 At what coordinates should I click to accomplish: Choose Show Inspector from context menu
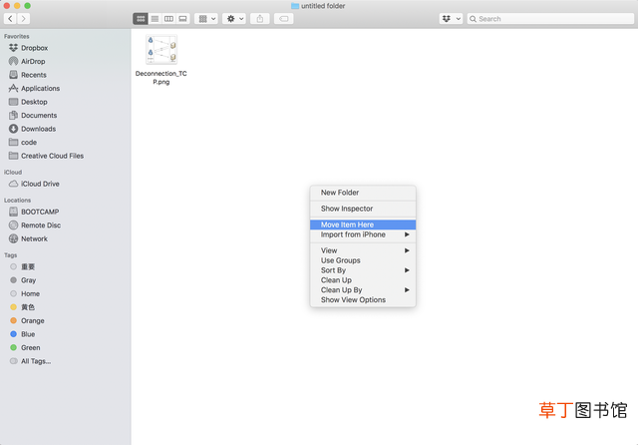click(363, 209)
